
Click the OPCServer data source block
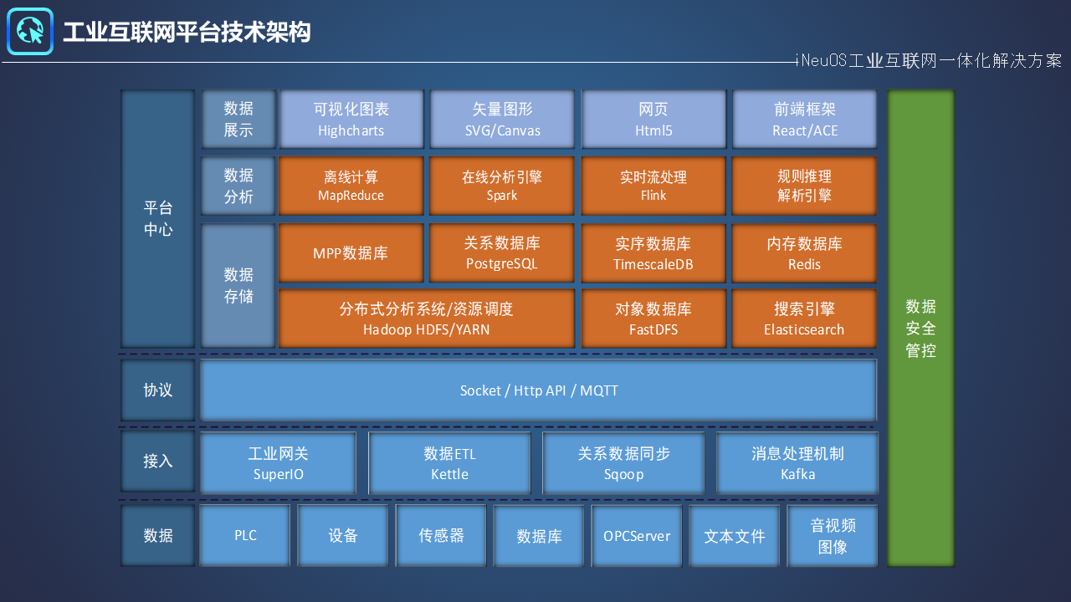coord(637,536)
